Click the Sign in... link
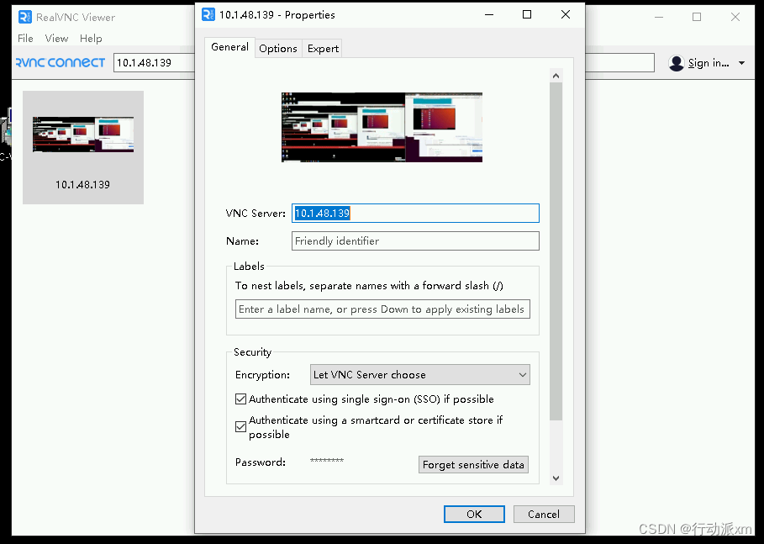This screenshot has height=544, width=764. pyautogui.click(x=709, y=63)
